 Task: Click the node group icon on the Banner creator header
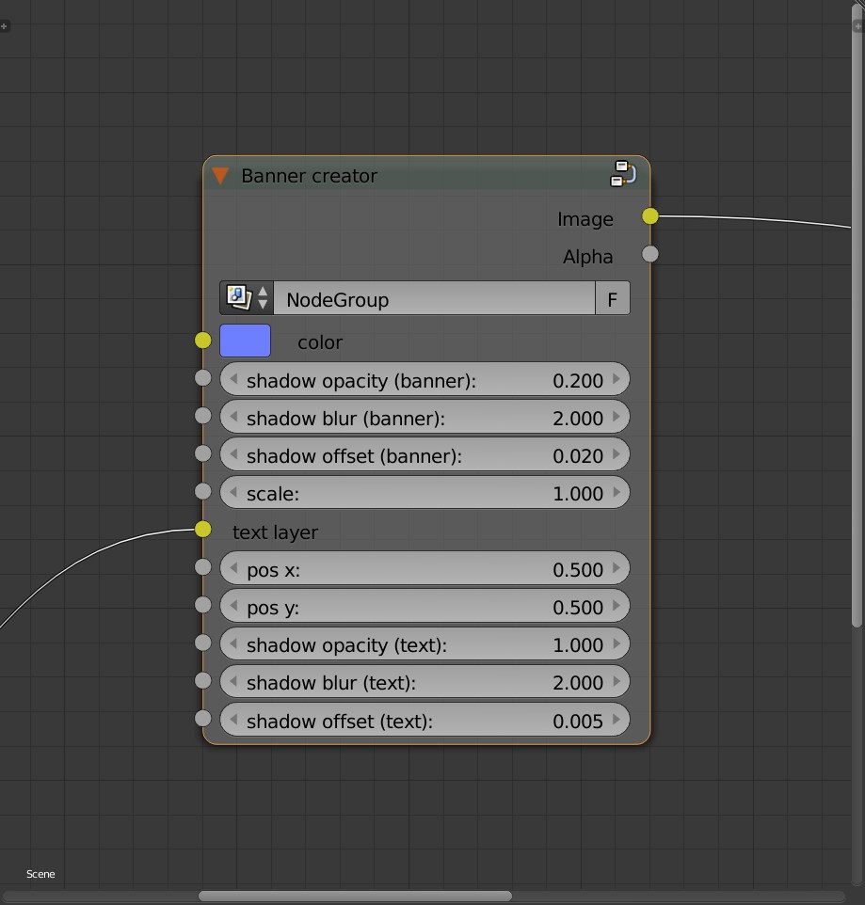pyautogui.click(x=622, y=174)
